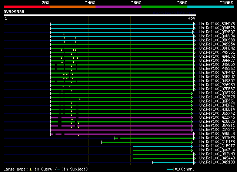Select the UniRef100_A3BDI4 label
The width and height of the screenshot is (237, 172).
[217, 109]
